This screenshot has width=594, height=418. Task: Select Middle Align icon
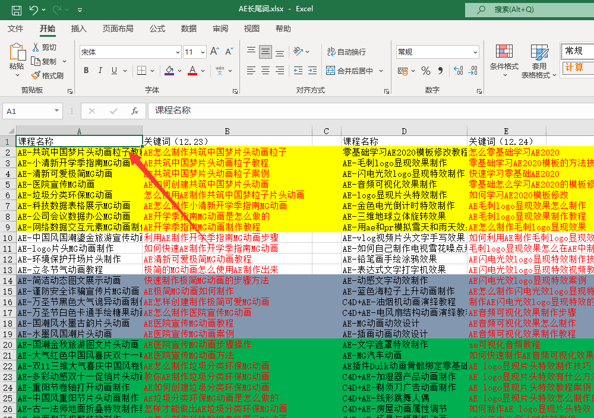point(266,52)
